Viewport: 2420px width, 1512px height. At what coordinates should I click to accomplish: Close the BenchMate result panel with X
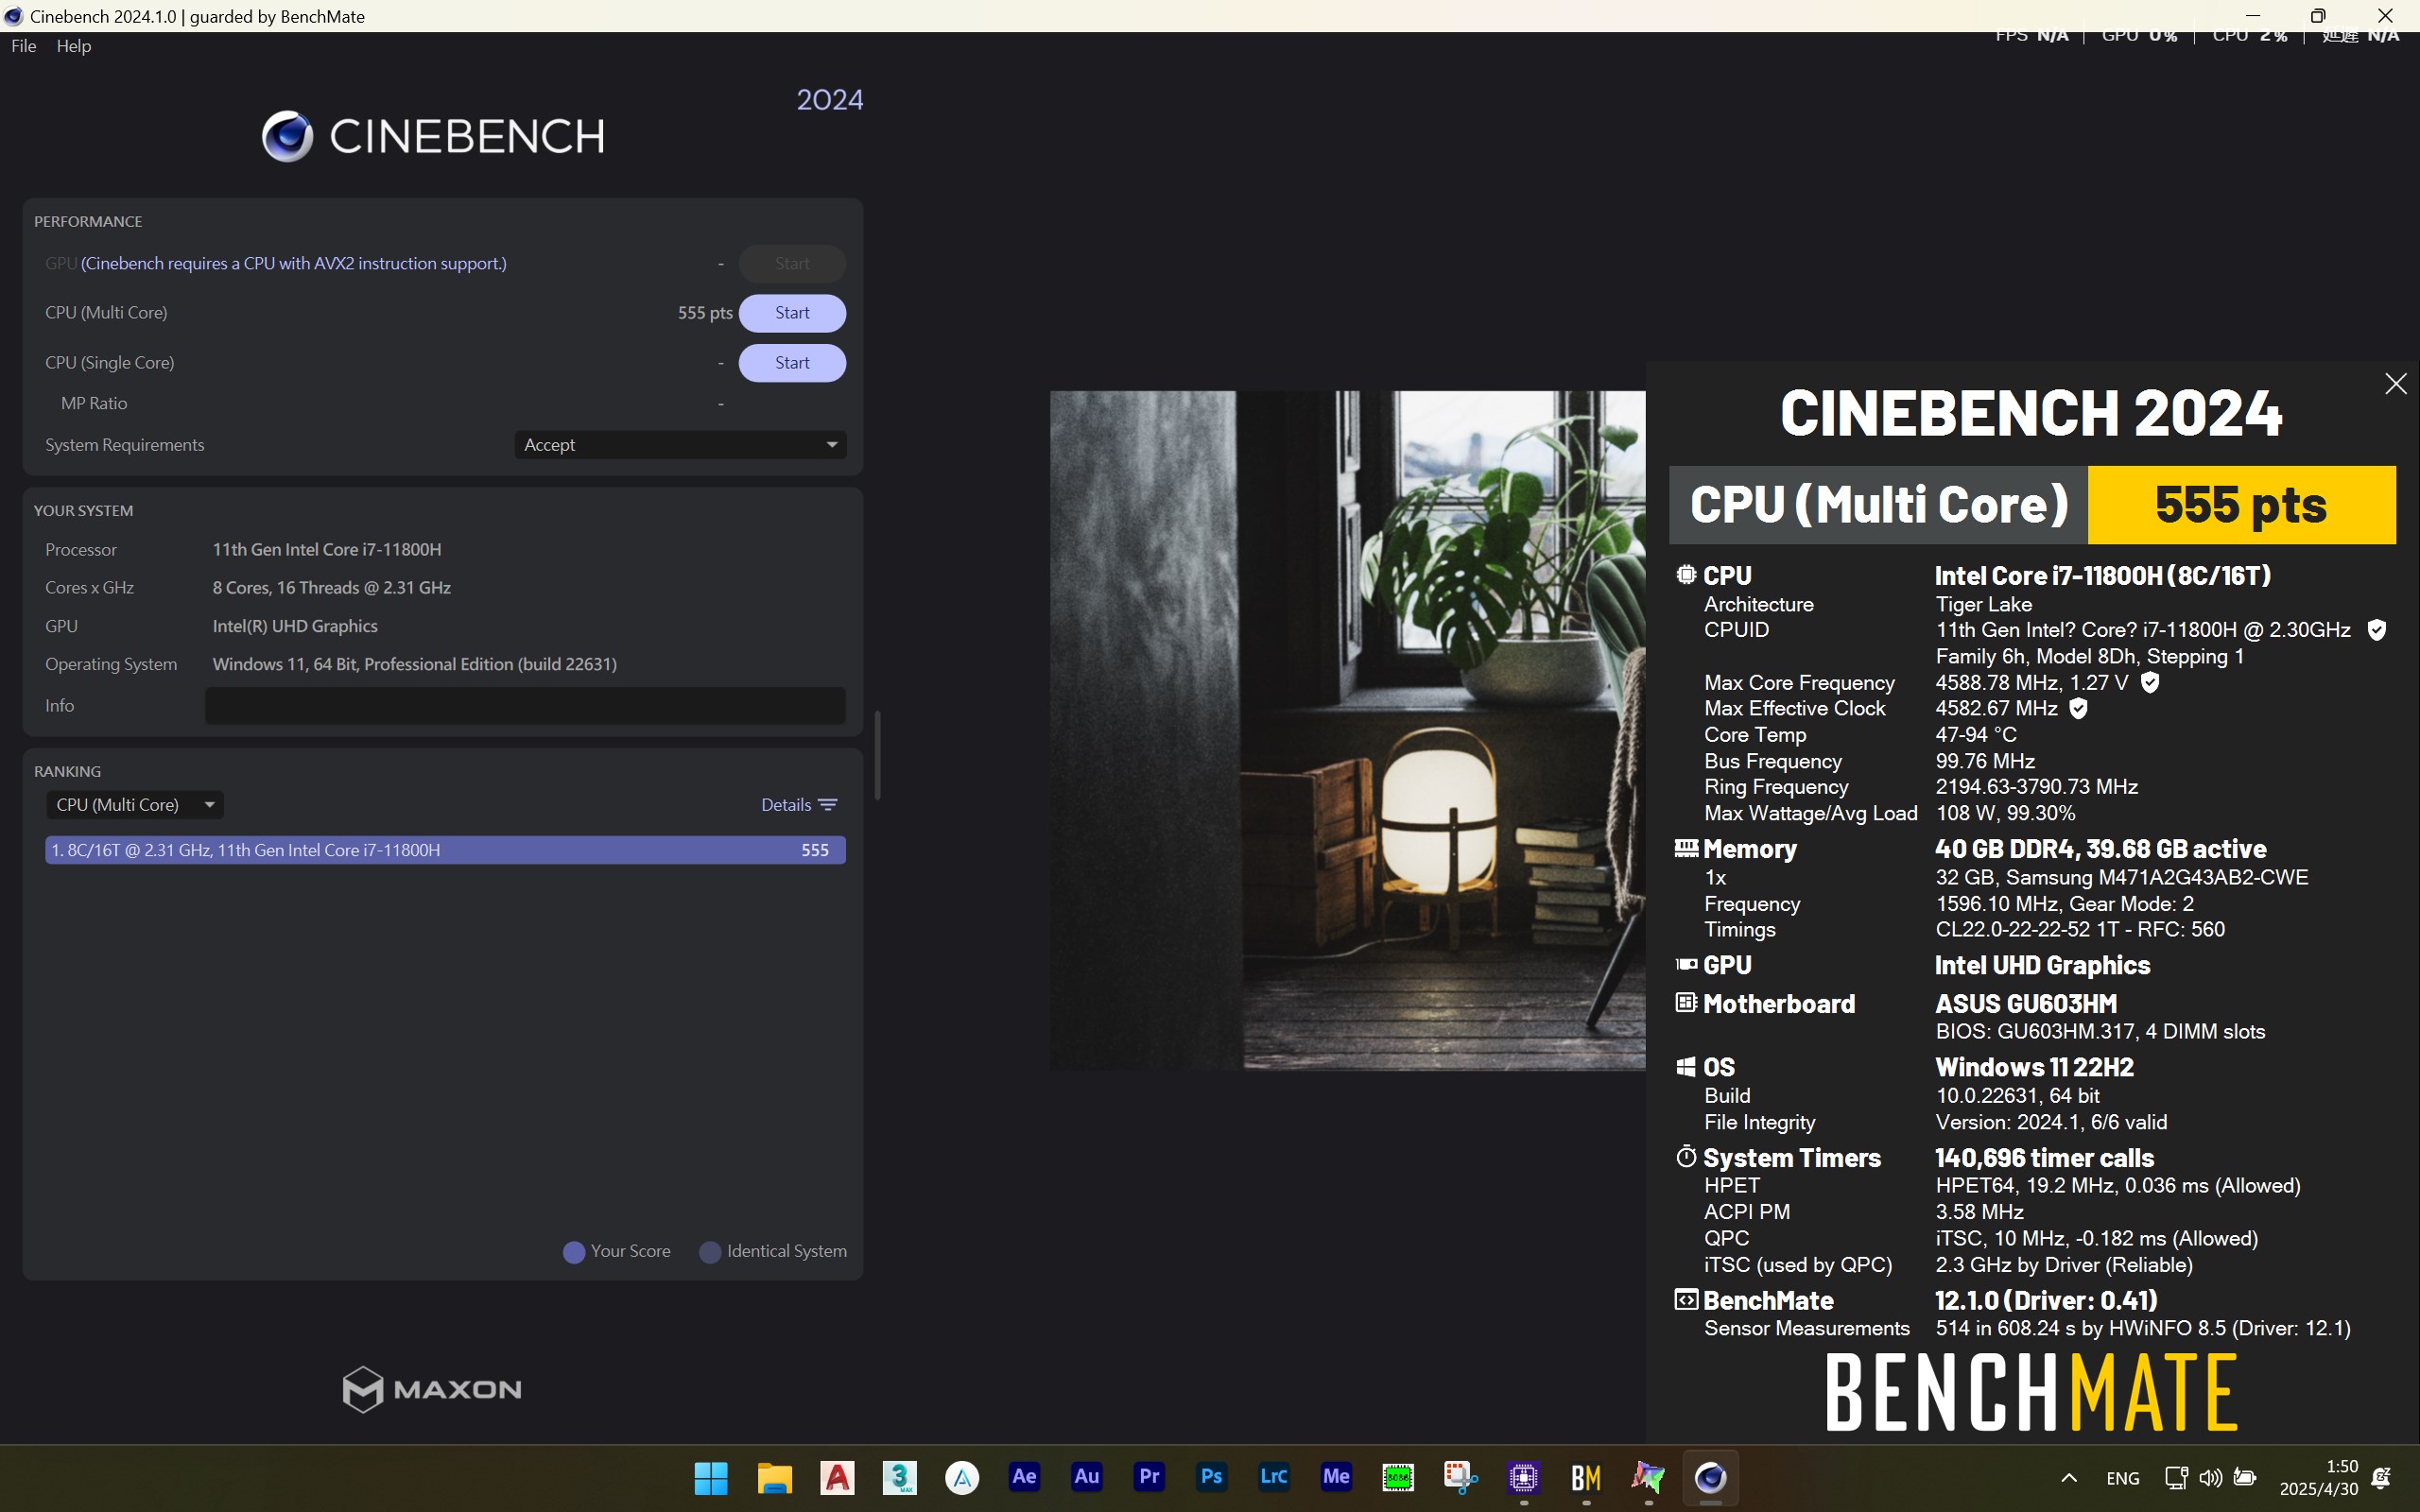click(2395, 384)
